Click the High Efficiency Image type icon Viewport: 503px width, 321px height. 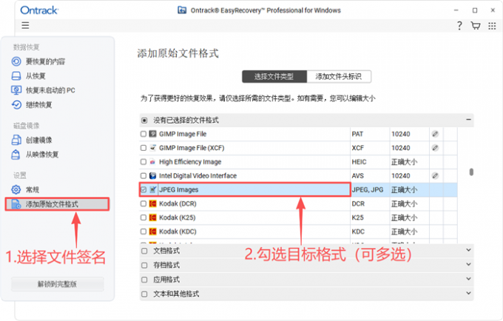coord(153,162)
